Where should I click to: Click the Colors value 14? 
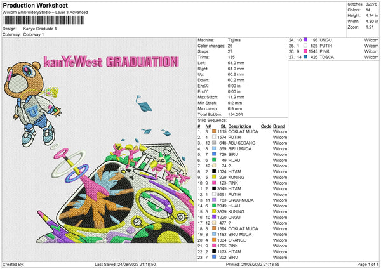point(368,10)
